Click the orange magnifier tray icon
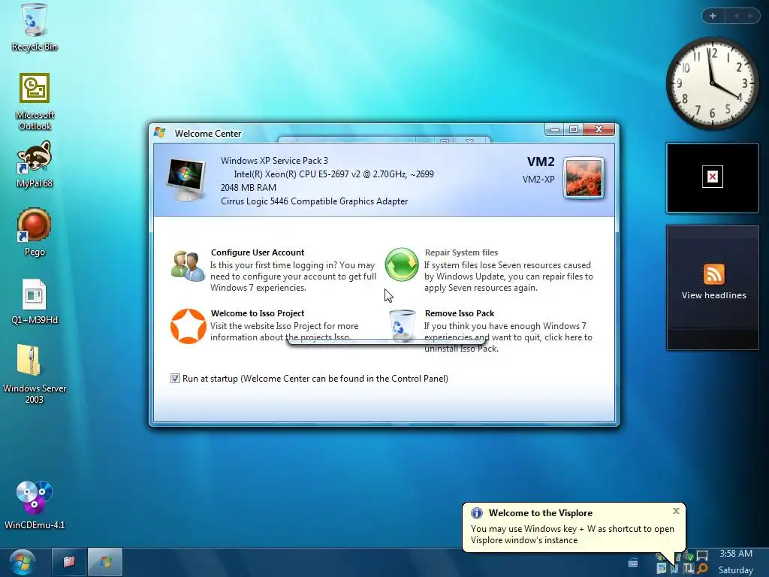 702,568
